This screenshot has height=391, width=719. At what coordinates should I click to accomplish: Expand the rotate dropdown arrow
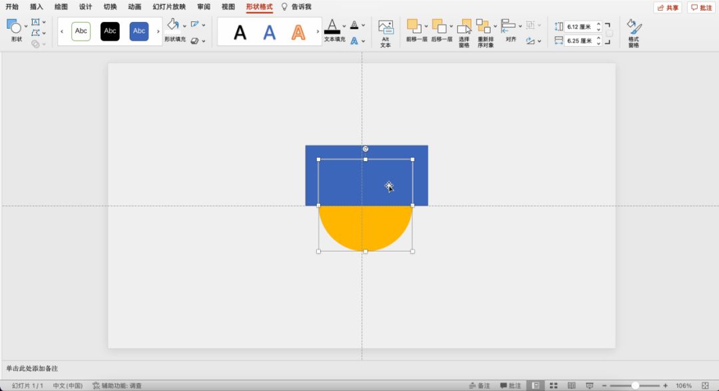point(539,41)
